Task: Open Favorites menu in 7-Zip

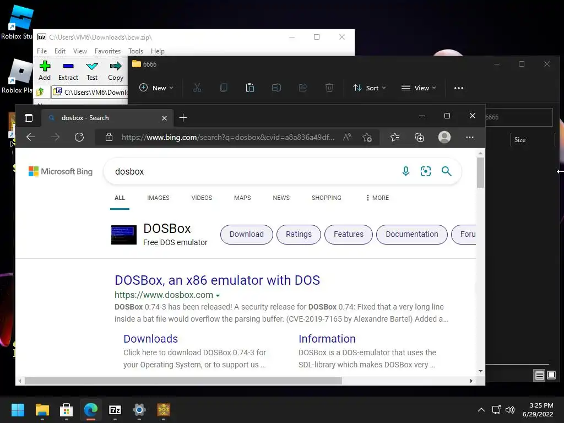Action: [107, 51]
